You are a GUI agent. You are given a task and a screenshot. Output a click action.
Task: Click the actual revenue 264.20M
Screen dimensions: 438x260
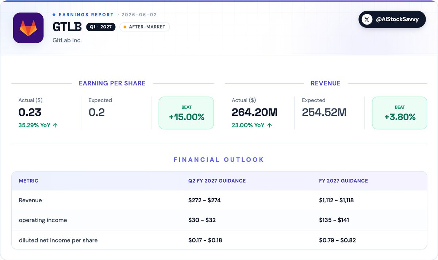point(254,112)
